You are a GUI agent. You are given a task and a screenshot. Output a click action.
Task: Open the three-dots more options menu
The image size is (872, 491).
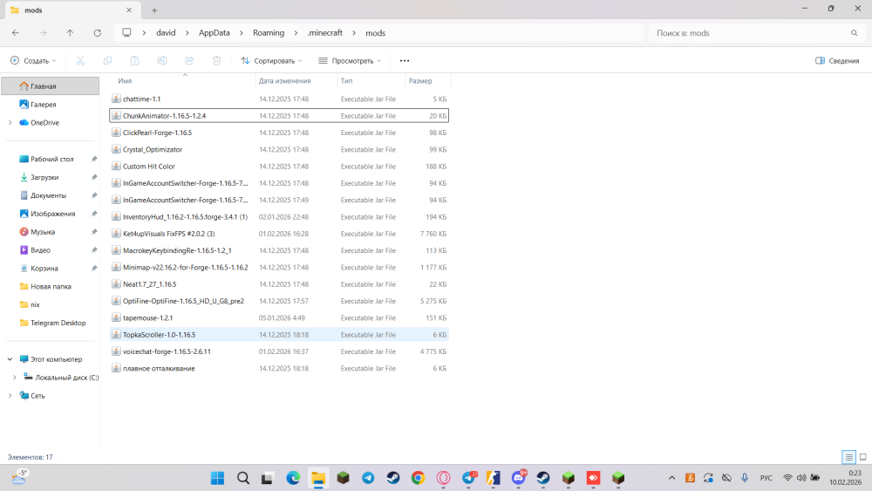pyautogui.click(x=405, y=60)
